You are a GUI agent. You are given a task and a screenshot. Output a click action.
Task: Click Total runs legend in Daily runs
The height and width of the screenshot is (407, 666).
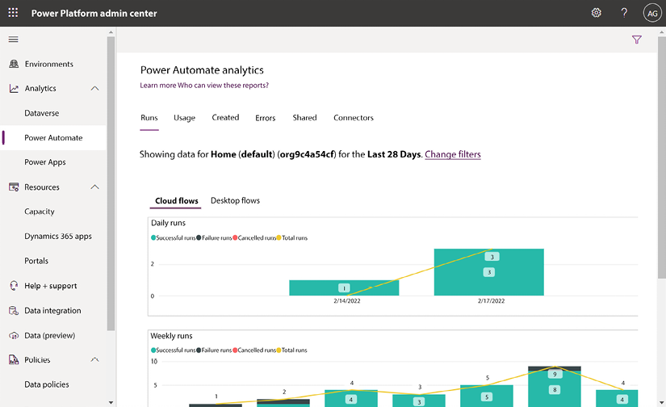(x=291, y=238)
